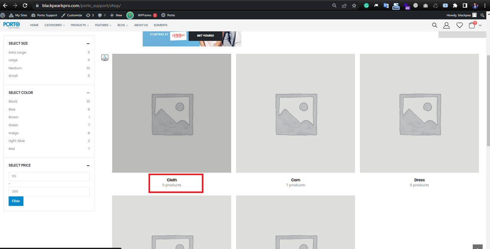Filter by Black color

coord(13,101)
